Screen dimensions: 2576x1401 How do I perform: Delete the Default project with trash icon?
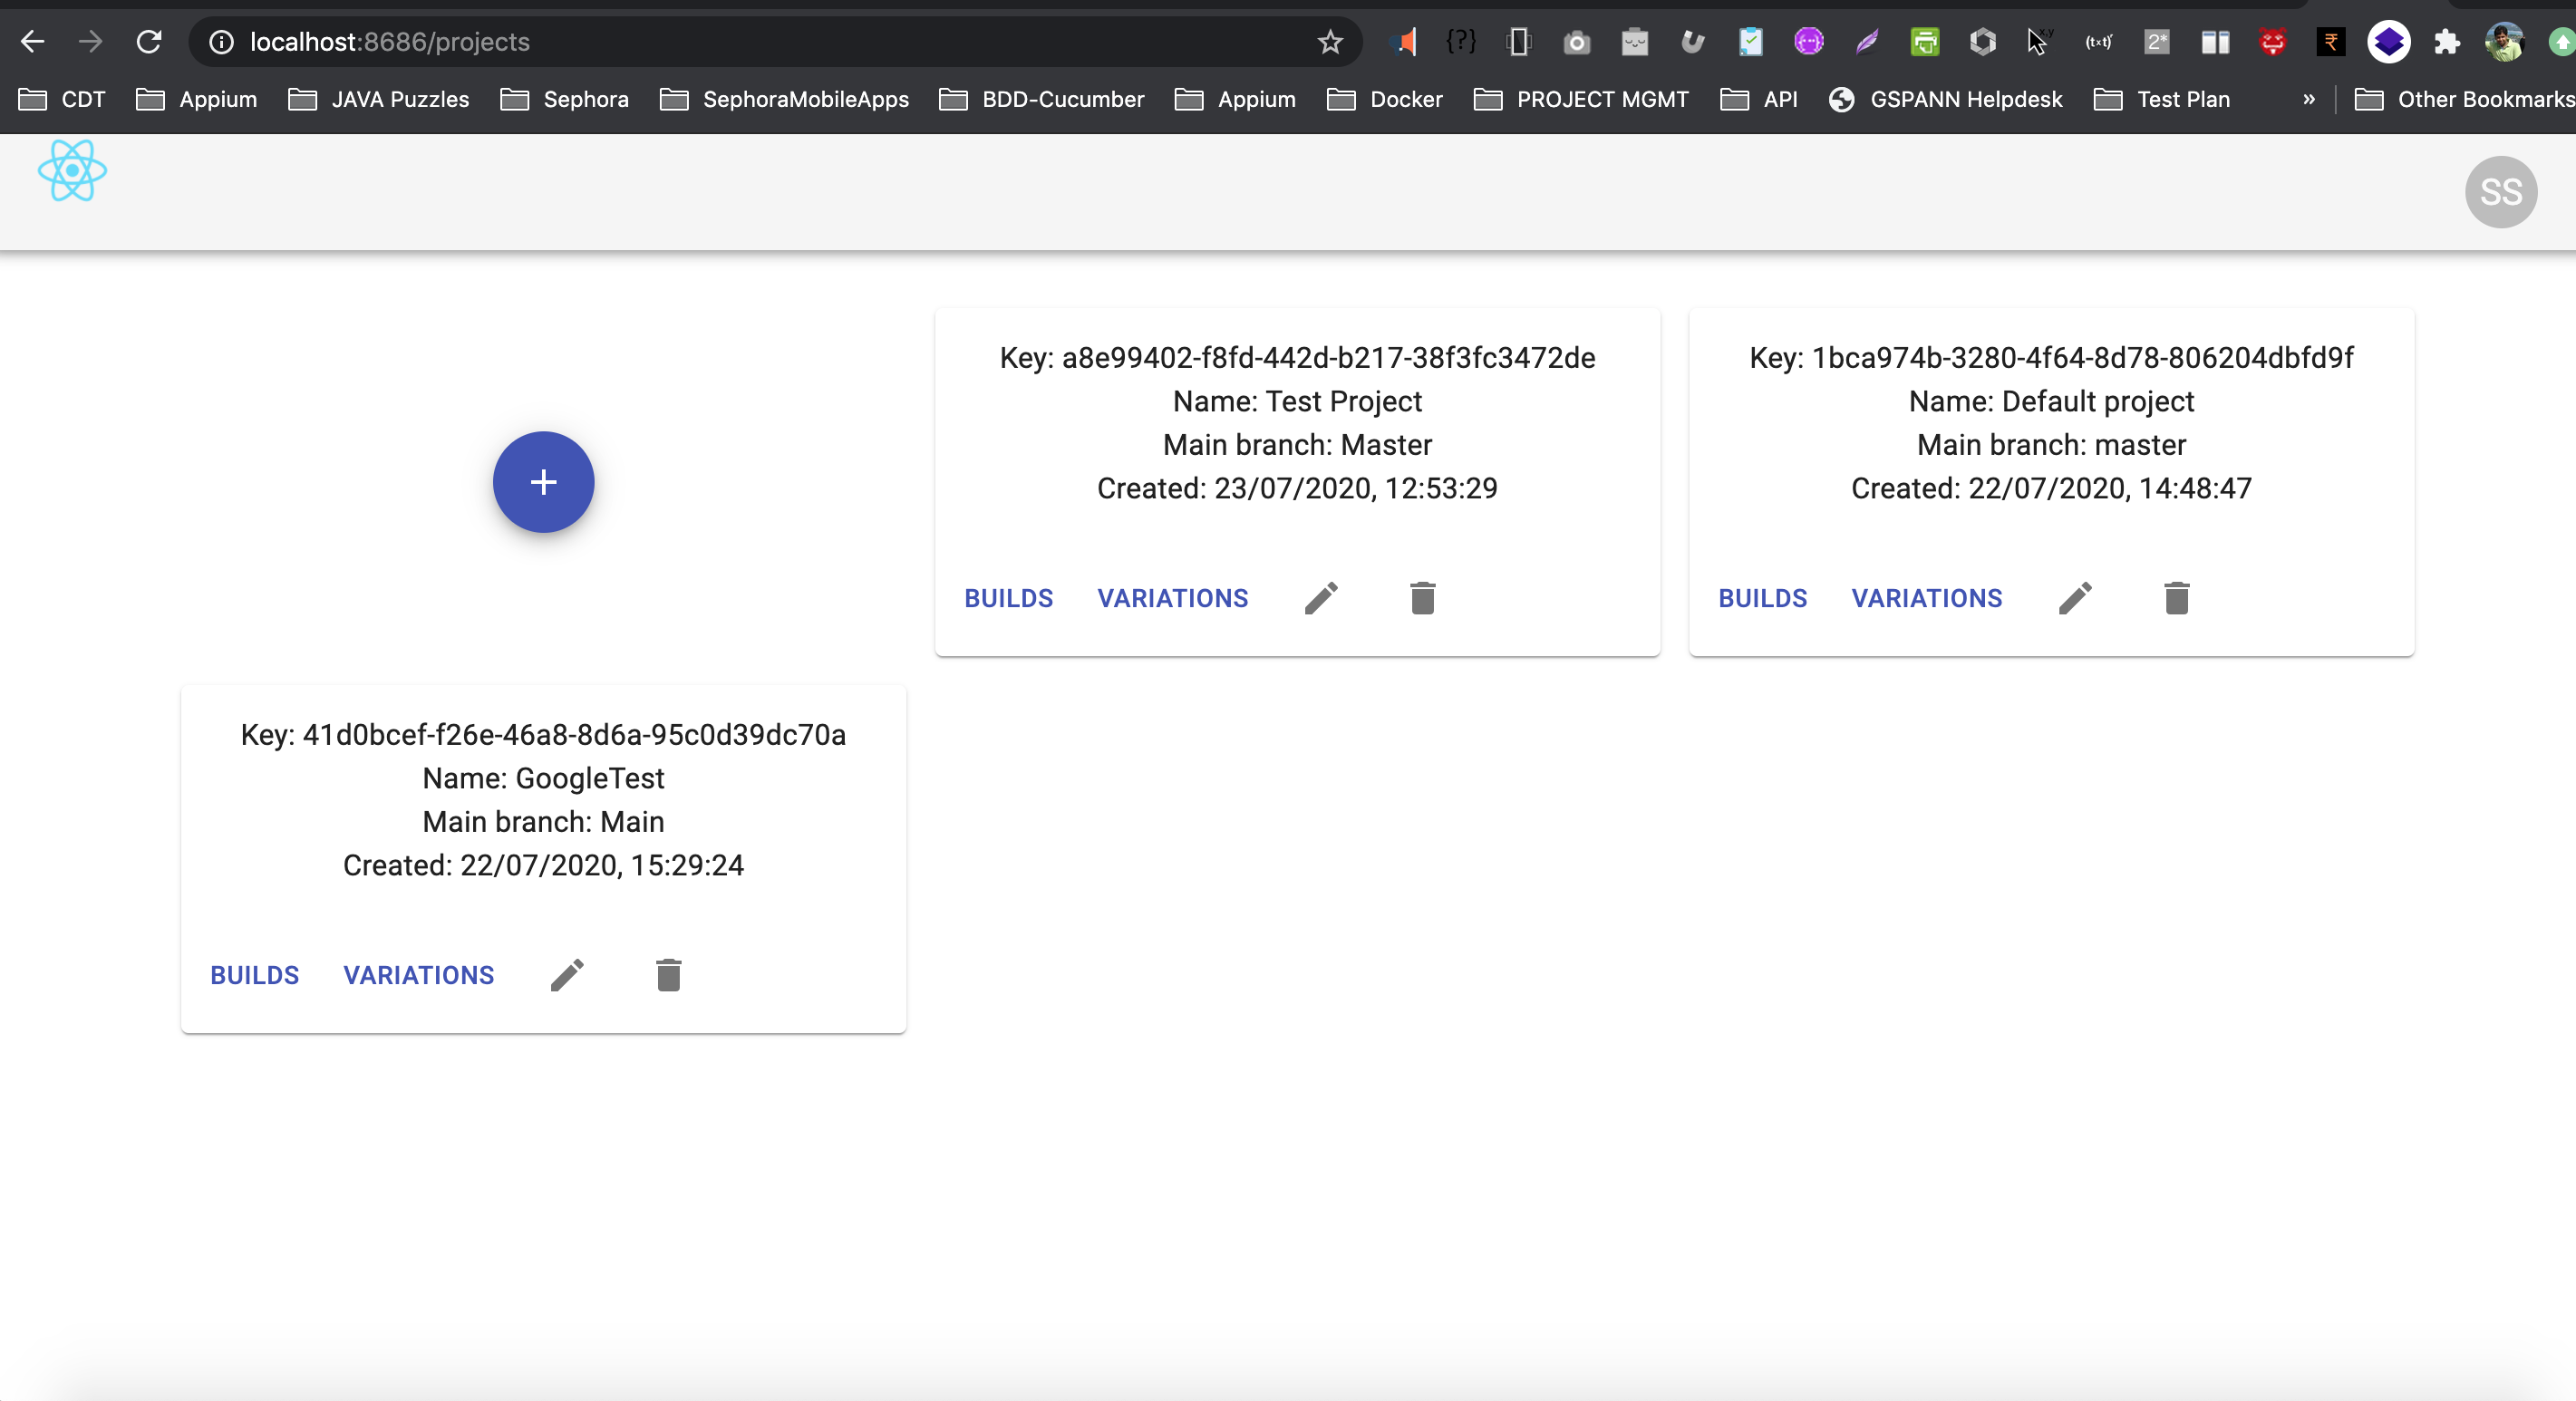point(2176,598)
